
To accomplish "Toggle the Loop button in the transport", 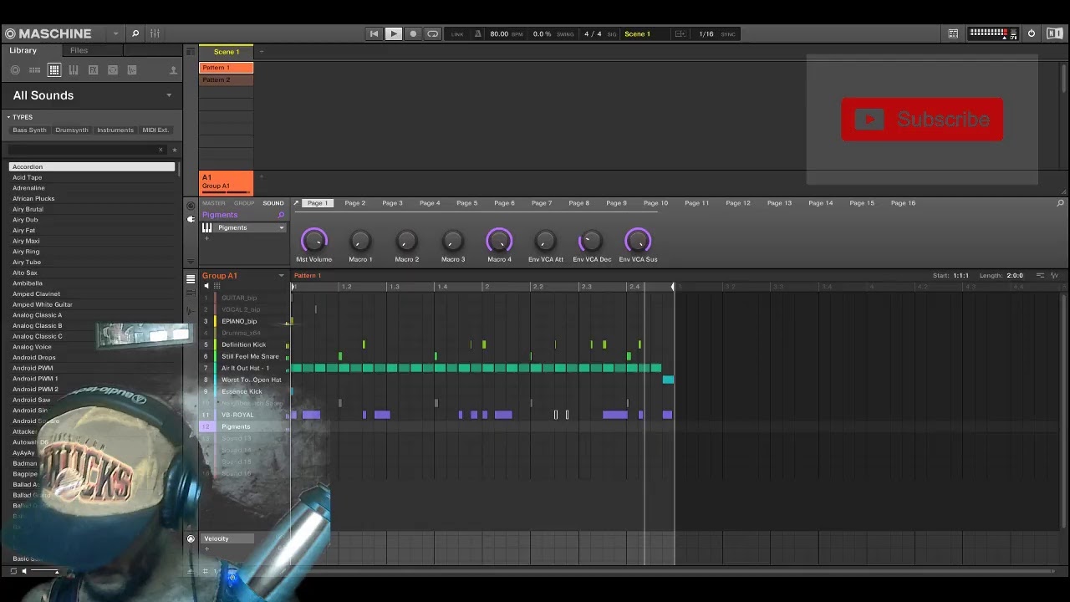I will click(432, 33).
